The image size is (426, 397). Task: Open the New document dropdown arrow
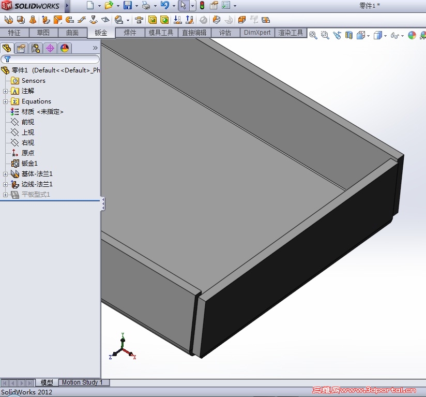[x=99, y=6]
